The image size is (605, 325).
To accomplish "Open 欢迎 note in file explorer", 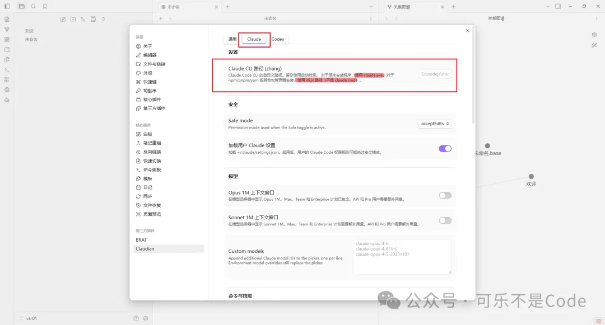I will pos(29,31).
